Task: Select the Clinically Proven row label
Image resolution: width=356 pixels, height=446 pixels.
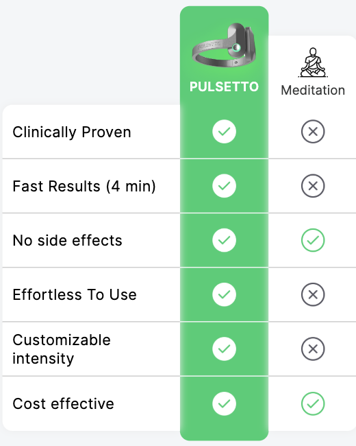Action: tap(72, 132)
